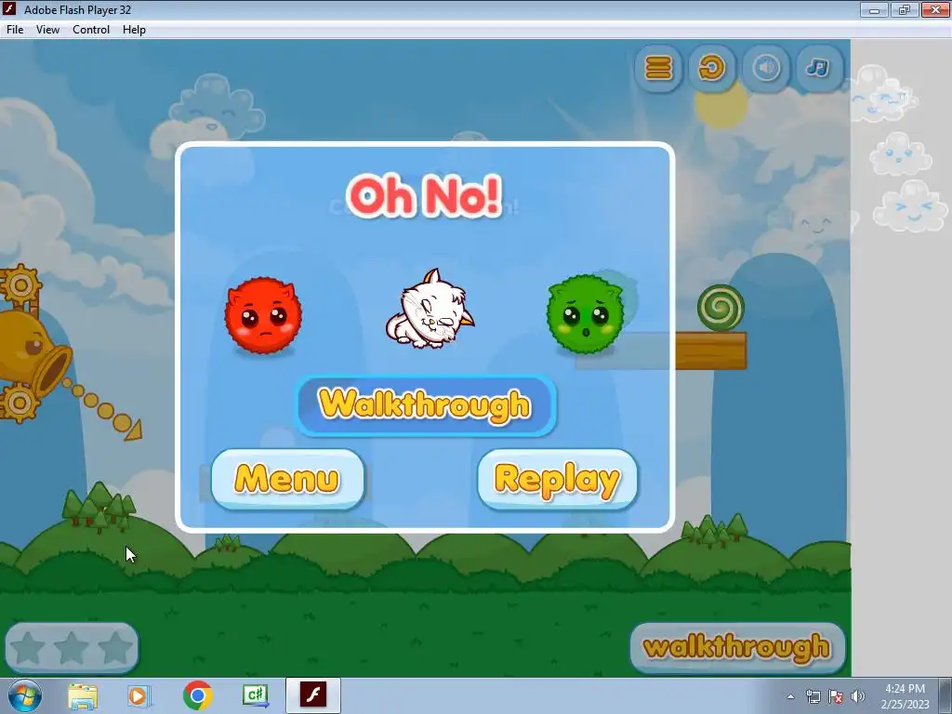Open the network tray icon
The image size is (952, 714).
[x=813, y=696]
